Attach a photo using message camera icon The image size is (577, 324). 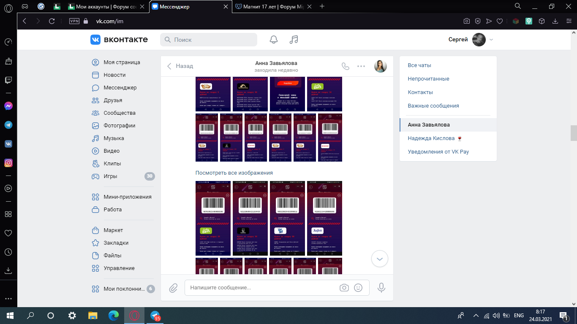[344, 288]
